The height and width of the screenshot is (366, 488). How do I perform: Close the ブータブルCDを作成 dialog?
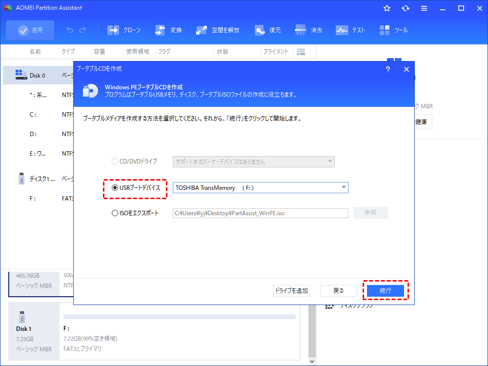click(406, 69)
